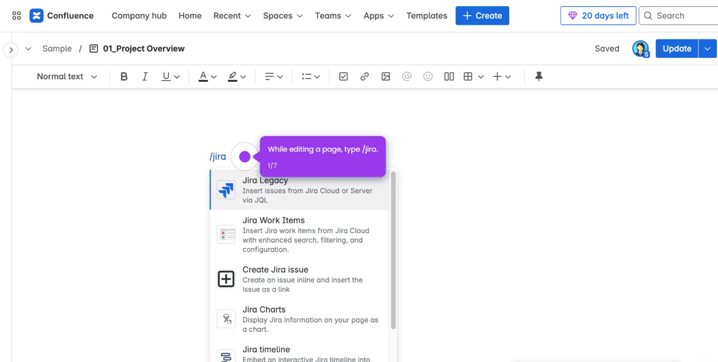
Task: Open the app switcher grid icon
Action: coord(17,16)
